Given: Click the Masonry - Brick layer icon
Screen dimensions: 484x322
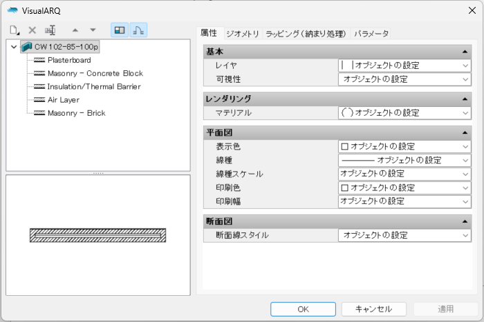Looking at the screenshot, I should (39, 113).
